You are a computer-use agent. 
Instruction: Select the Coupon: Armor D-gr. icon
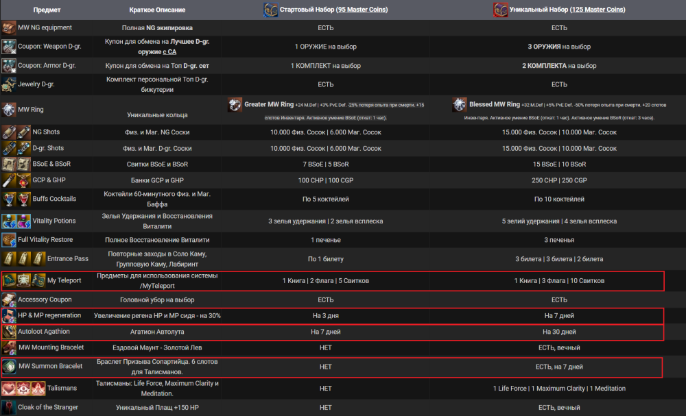click(x=8, y=66)
